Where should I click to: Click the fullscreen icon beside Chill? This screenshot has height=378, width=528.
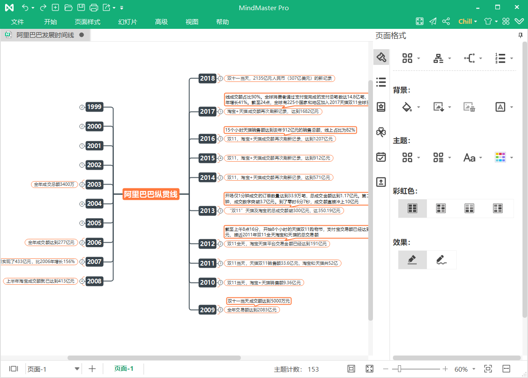tap(420, 21)
